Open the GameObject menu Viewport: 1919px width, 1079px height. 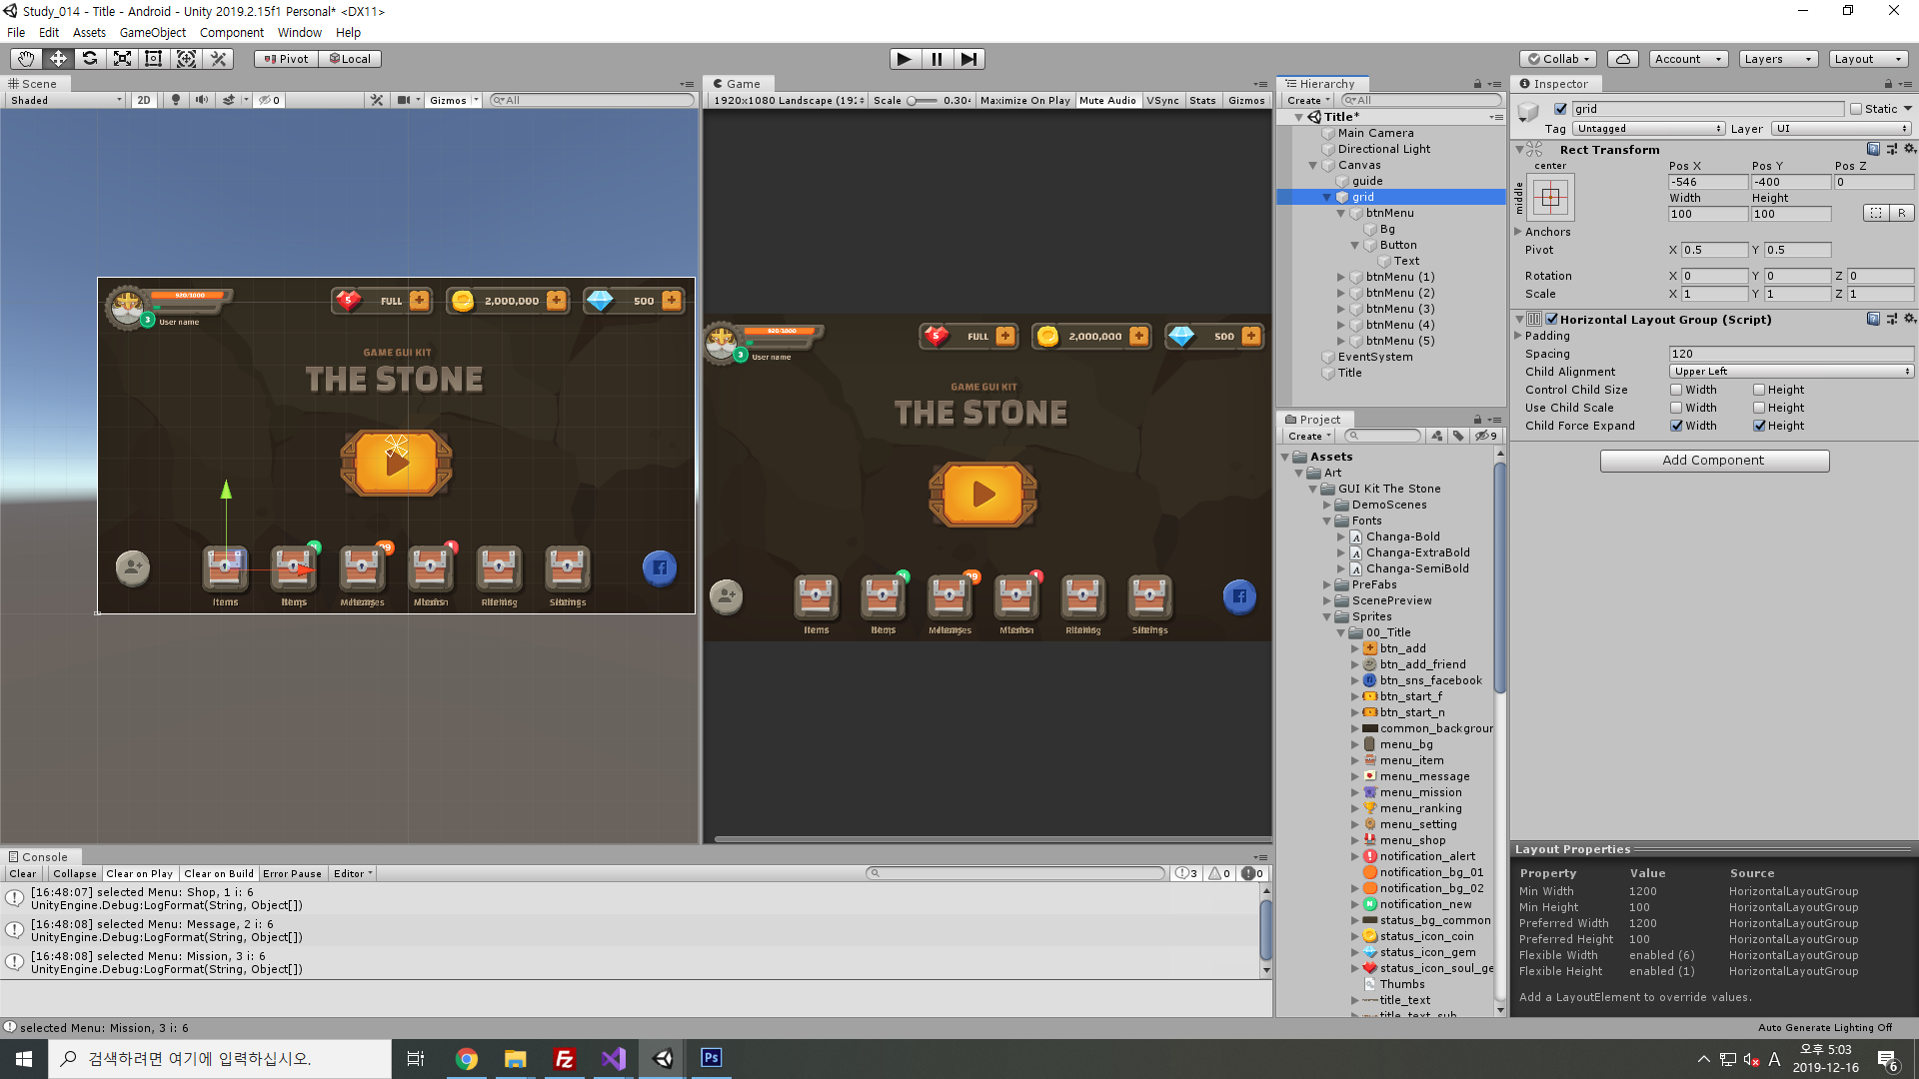[x=152, y=32]
